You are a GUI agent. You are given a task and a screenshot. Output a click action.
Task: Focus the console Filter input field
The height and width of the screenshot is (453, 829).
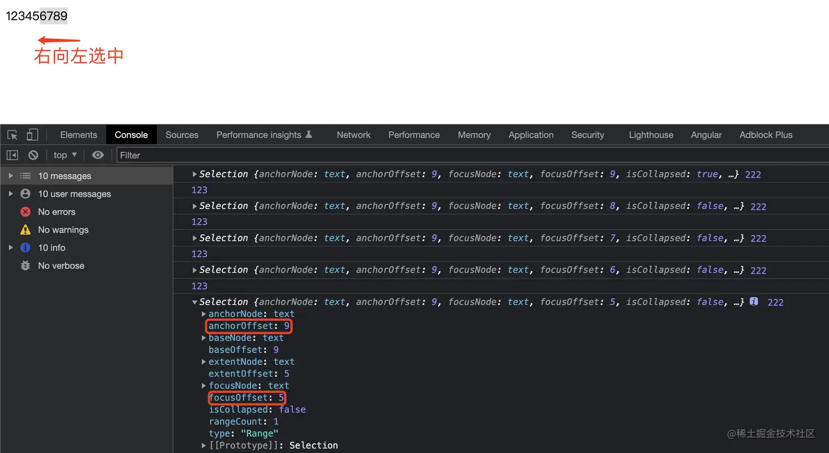473,155
